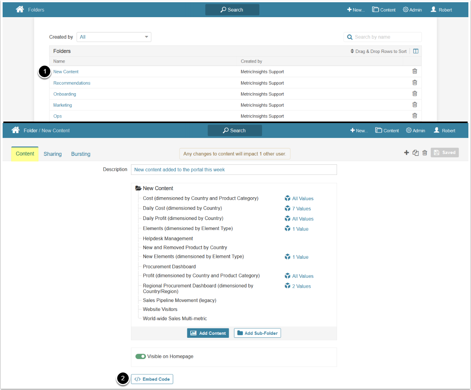Open the 7 Values link for Daily Cost
Viewport: 471px width, 390px height.
point(302,209)
